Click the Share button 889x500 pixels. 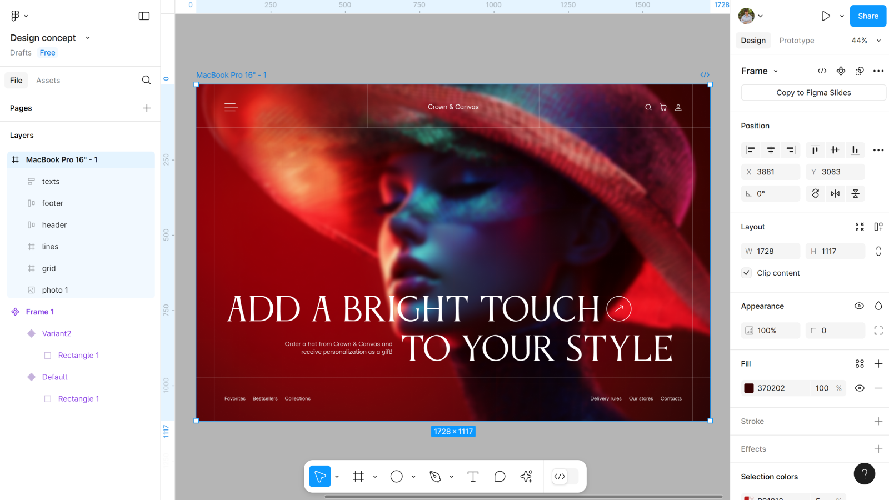tap(867, 16)
